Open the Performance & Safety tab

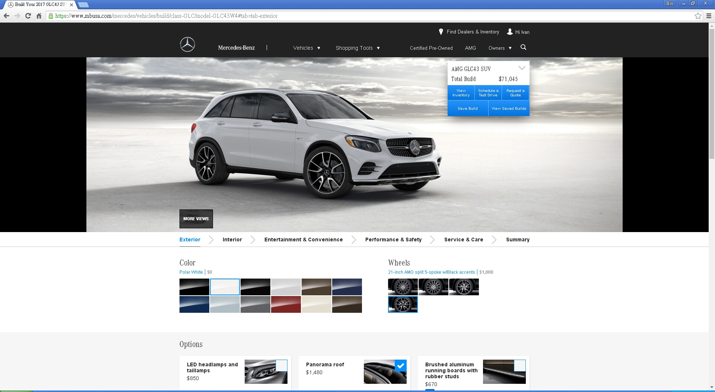[393, 240]
